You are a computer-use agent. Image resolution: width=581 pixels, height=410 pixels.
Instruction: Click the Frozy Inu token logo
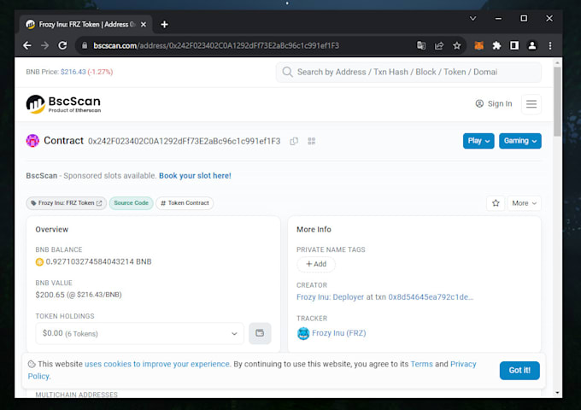click(303, 333)
